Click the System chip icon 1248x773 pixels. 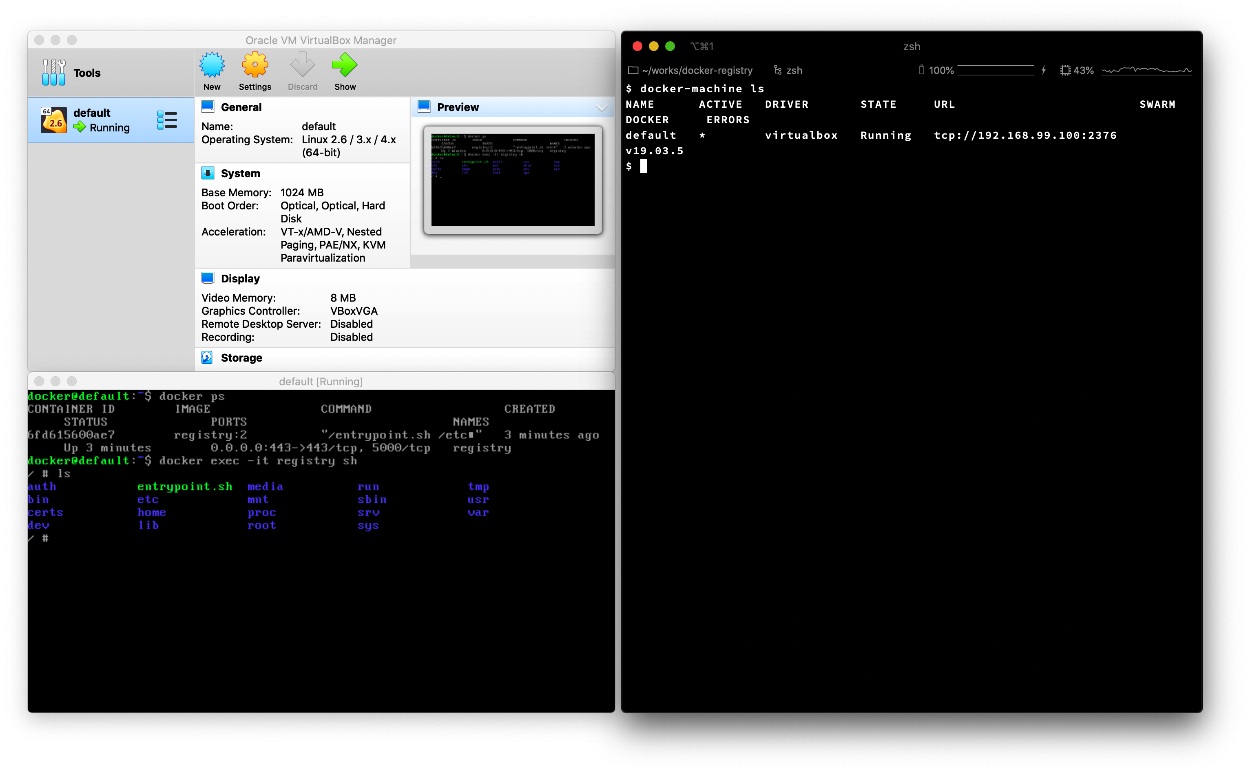click(x=208, y=173)
